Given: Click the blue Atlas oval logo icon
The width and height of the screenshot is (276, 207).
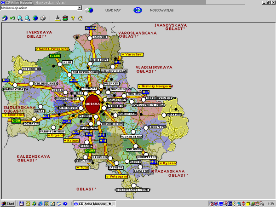Looking at the screenshot, I should 138,10.
